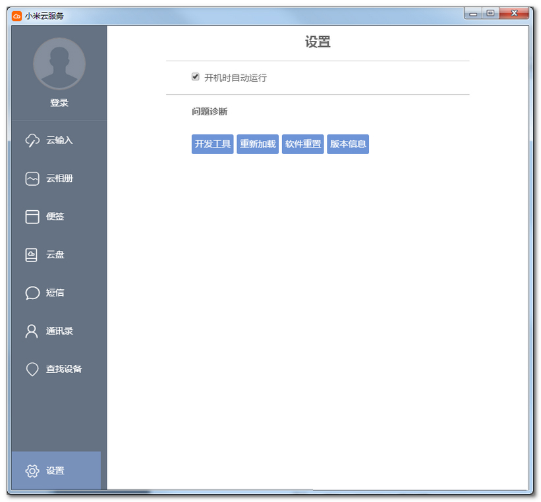Click the 开发工具 button
Screen dimensions: 541x502
click(x=212, y=144)
